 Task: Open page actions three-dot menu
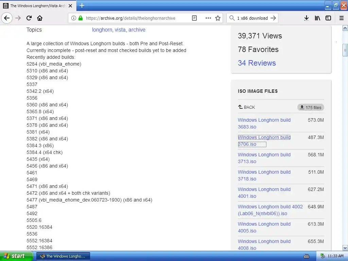coord(208,18)
